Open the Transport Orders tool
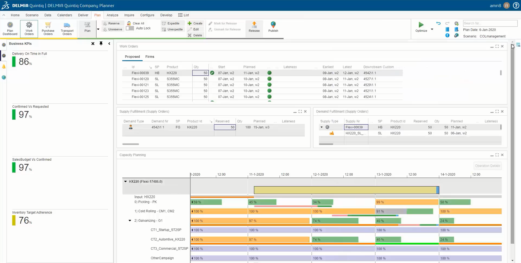The height and width of the screenshot is (263, 521). click(67, 28)
